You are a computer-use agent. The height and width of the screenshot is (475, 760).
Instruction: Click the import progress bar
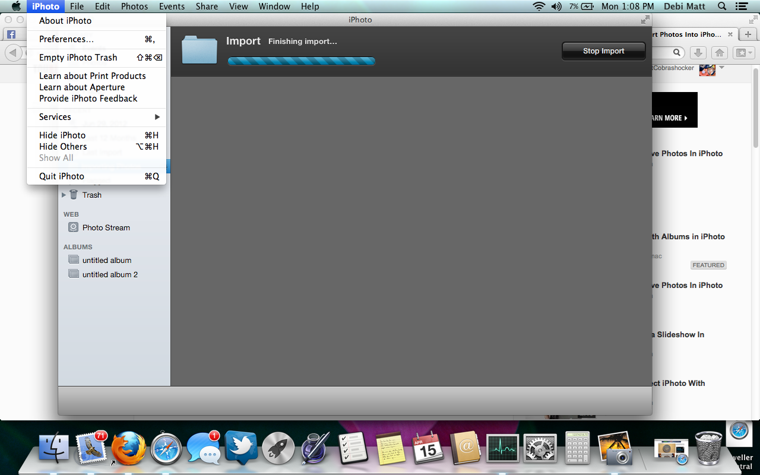[x=302, y=61]
